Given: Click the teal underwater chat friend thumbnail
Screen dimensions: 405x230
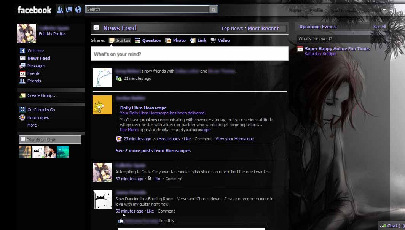Looking at the screenshot, I should [x=63, y=152].
